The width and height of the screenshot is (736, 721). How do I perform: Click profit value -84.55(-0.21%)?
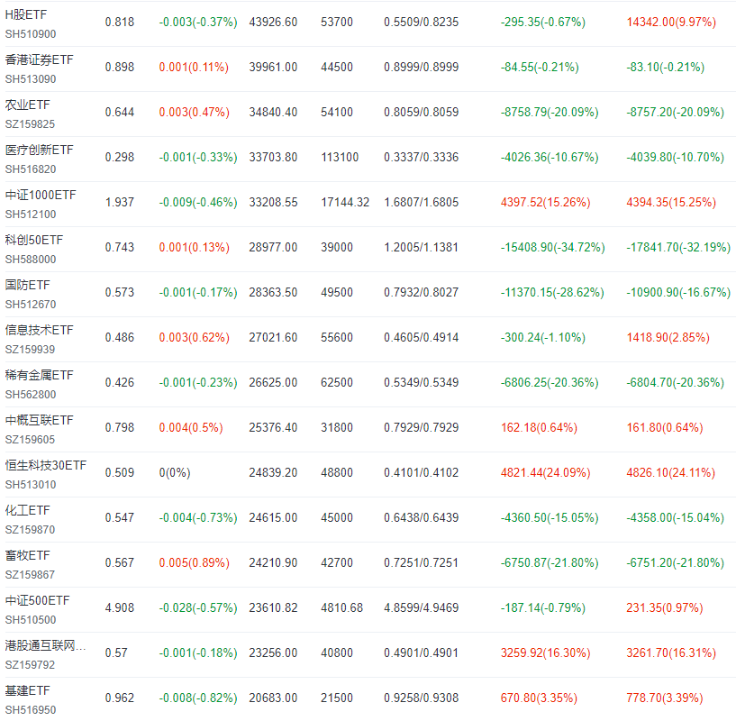point(540,68)
